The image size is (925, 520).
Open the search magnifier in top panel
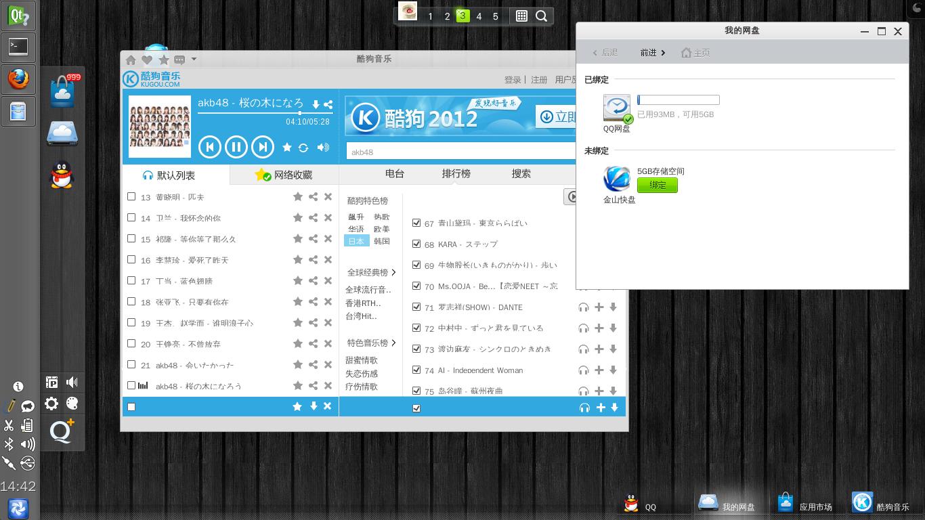tap(542, 16)
